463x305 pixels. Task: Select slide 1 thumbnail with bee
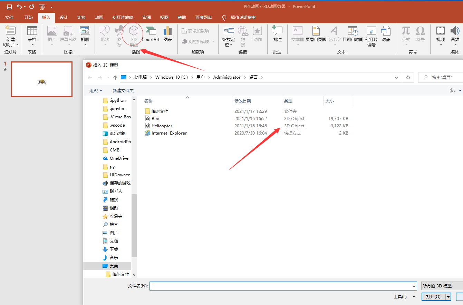click(x=42, y=79)
